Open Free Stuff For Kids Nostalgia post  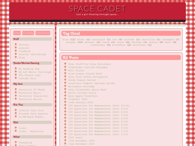[89, 64]
